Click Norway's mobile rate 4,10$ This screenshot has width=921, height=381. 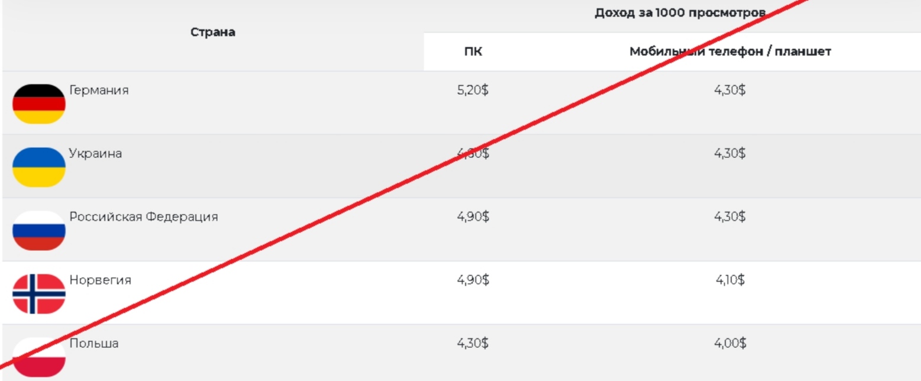tap(730, 280)
